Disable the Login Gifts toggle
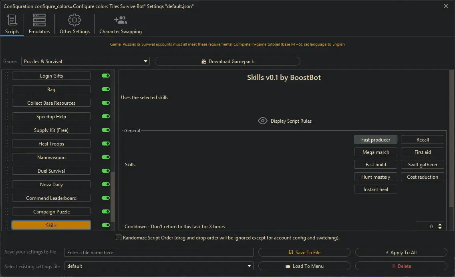This screenshot has width=455, height=277. point(105,76)
